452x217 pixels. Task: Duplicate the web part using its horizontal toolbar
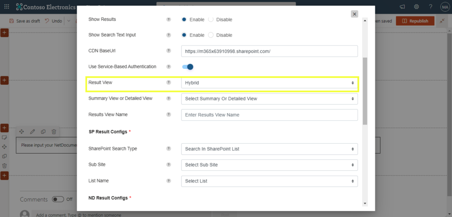pos(43,131)
